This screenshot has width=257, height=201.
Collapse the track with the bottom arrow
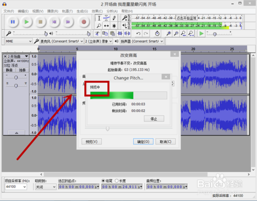click(x=16, y=133)
